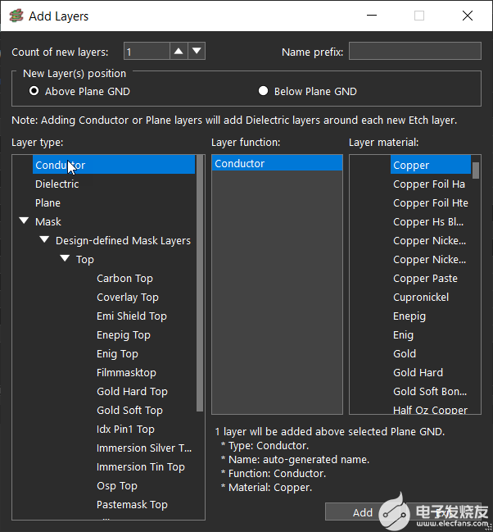Select Carbon Top mask layer
The image size is (493, 532).
124,278
